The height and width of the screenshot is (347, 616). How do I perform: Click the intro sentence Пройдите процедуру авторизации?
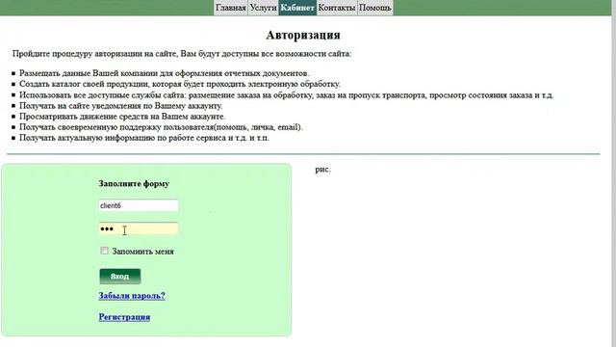click(182, 54)
